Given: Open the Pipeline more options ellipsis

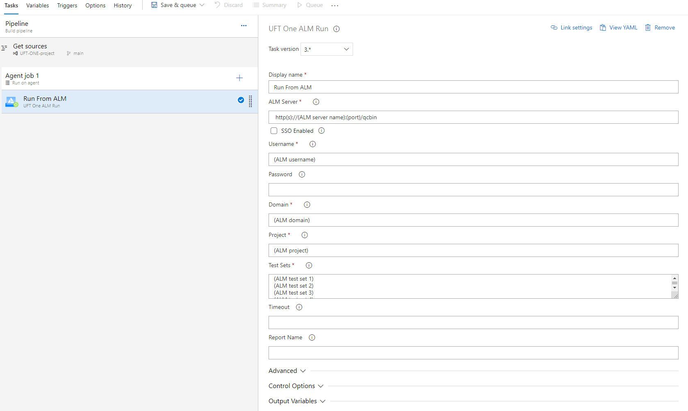Looking at the screenshot, I should click(x=244, y=26).
